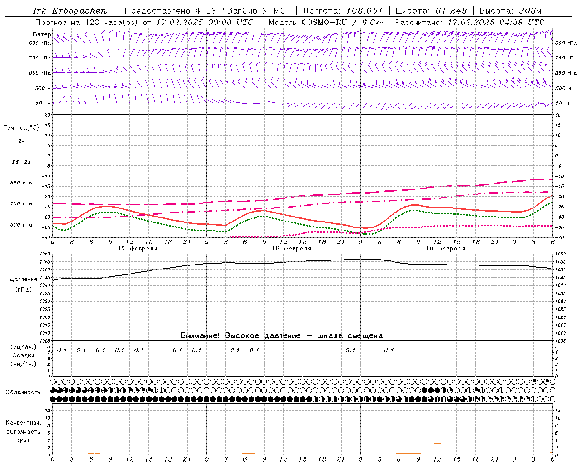Click the orange convective cloud bar near 3 km
The height and width of the screenshot is (463, 579).
click(x=437, y=444)
